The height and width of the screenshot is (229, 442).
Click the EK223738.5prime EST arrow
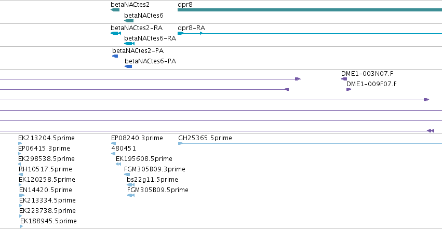[x=21, y=216]
